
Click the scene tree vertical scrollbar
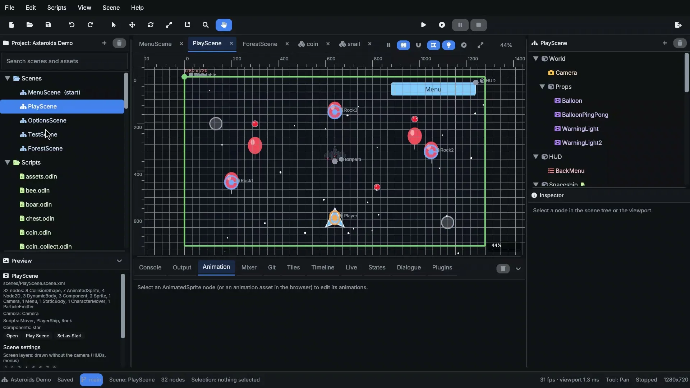click(x=686, y=73)
